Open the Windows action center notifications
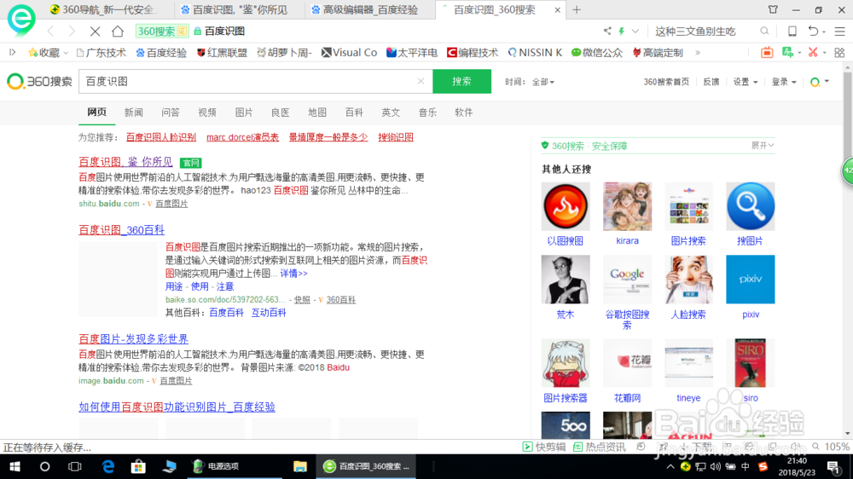 coord(833,466)
